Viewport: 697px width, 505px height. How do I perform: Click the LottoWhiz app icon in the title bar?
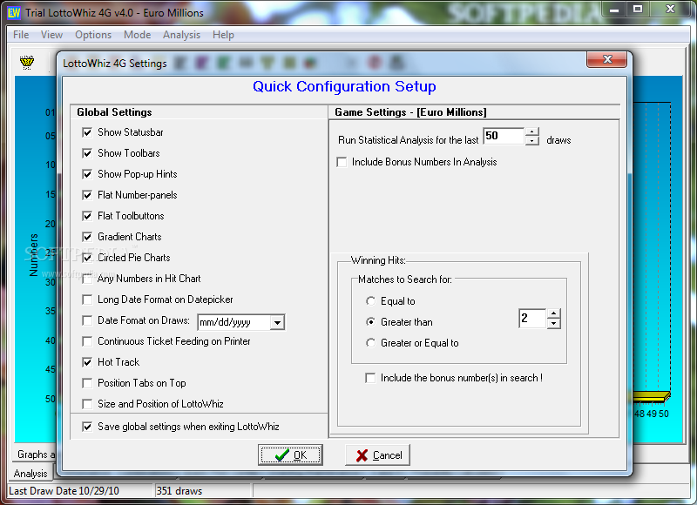(x=14, y=12)
